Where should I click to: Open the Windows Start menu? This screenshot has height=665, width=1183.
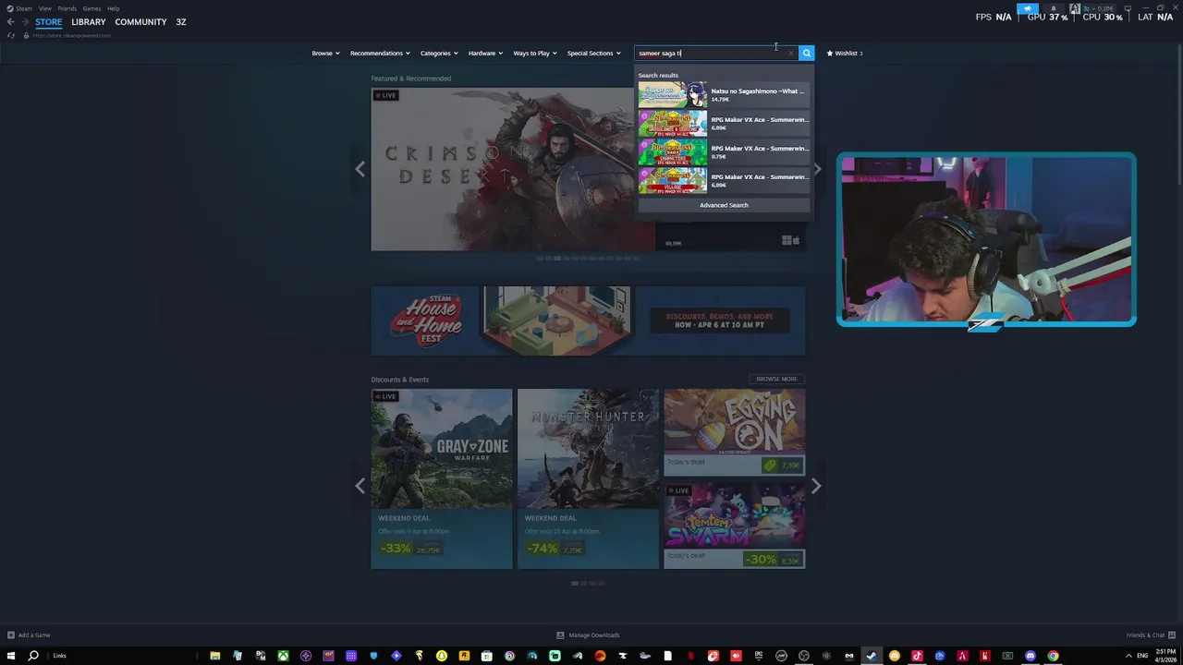11,656
